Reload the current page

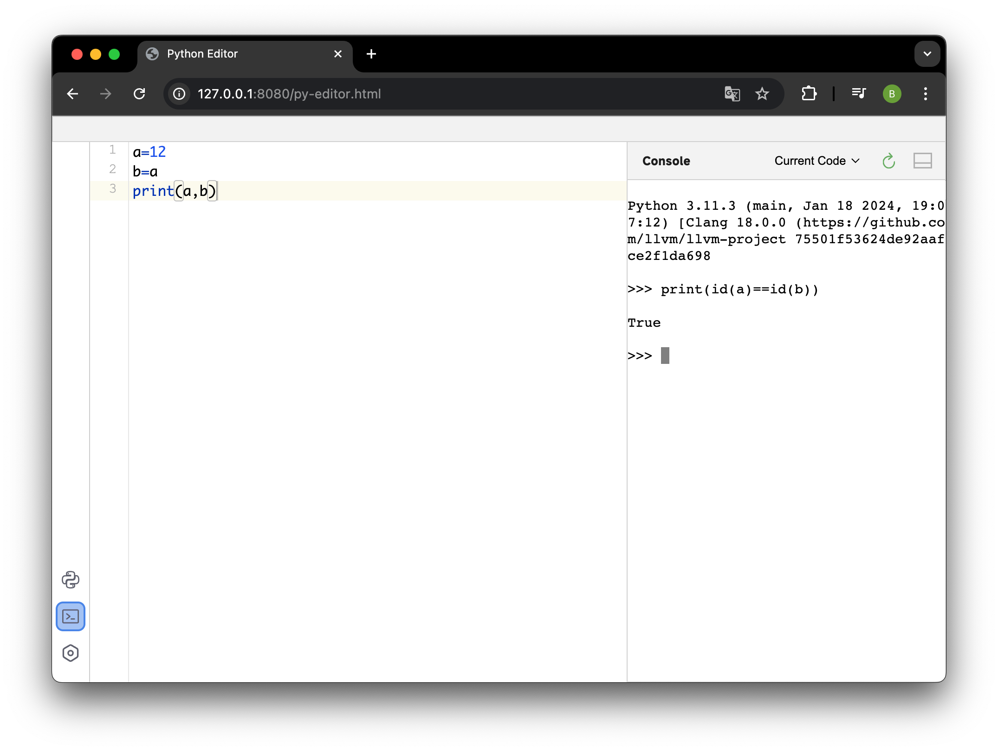pyautogui.click(x=139, y=94)
